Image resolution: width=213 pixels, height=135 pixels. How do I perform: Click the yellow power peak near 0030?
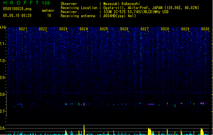pos(202,131)
